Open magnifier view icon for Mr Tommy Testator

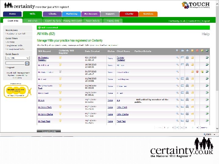pos(177,57)
